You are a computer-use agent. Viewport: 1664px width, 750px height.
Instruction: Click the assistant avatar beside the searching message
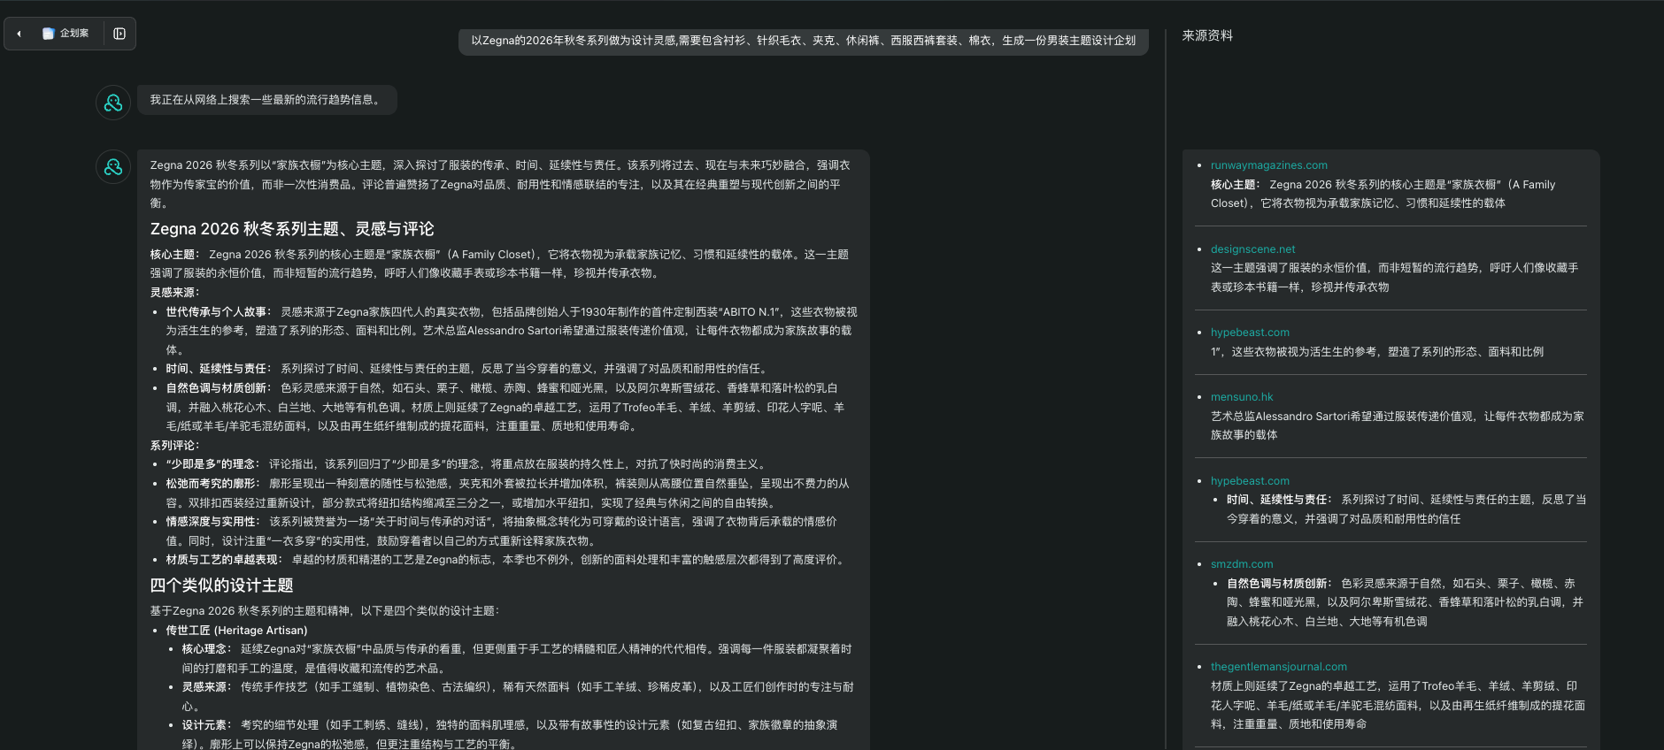coord(113,103)
